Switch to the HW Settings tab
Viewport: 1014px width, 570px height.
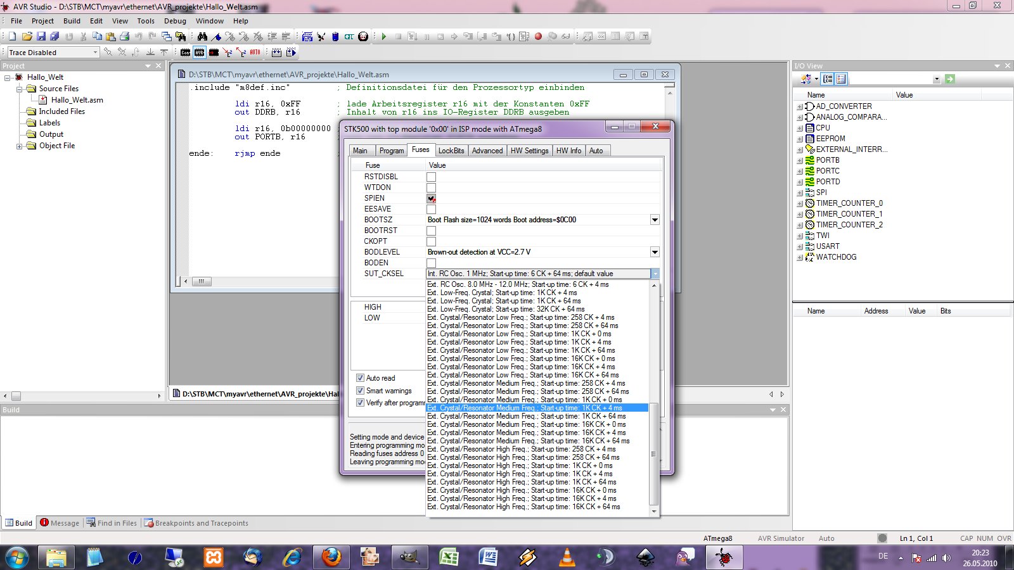coord(529,151)
